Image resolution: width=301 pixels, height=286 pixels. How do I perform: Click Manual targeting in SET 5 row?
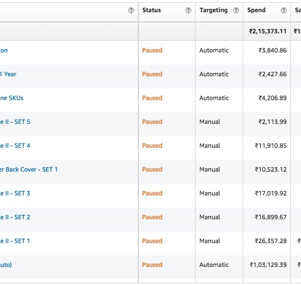coord(210,122)
